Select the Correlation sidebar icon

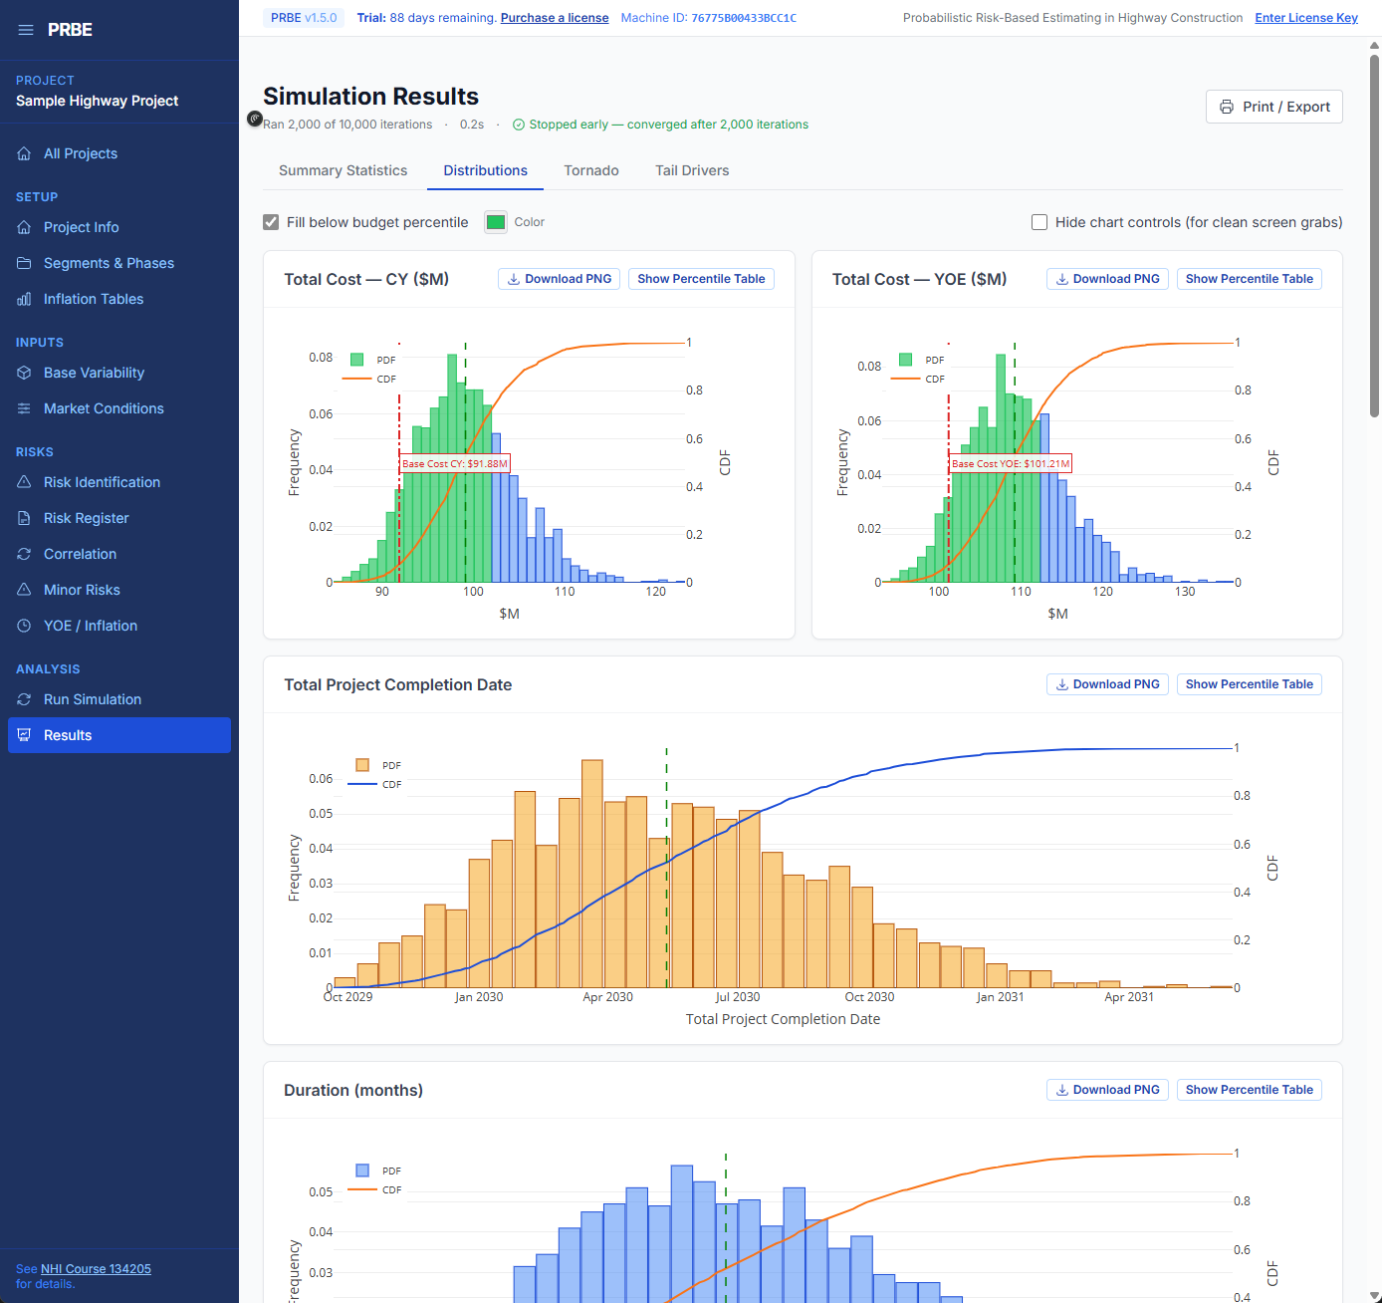coord(24,554)
